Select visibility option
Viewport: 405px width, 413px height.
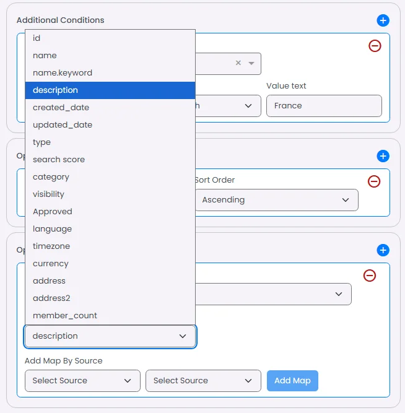click(x=110, y=194)
